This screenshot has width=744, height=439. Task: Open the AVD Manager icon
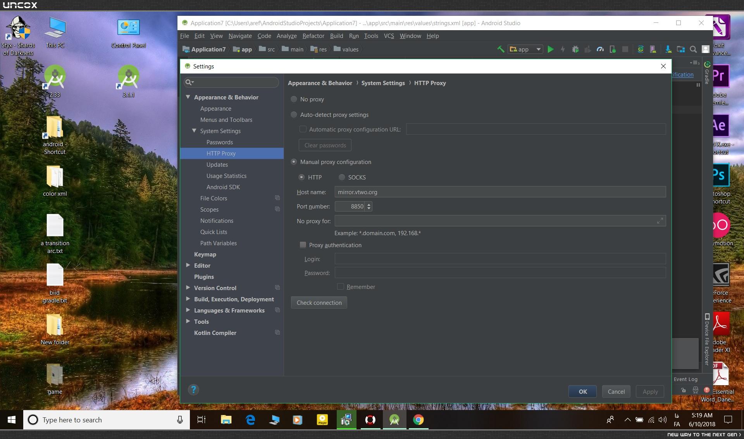pyautogui.click(x=653, y=49)
